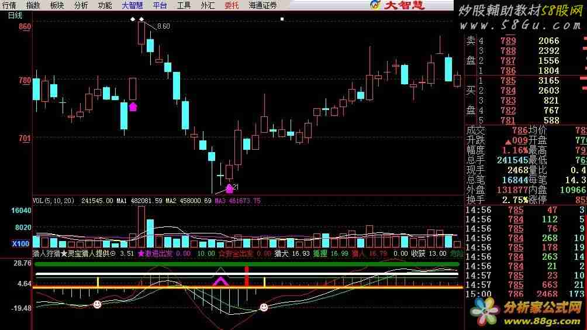Click the second white diamond marker above peak
This screenshot has height=330, width=587.
click(x=141, y=19)
